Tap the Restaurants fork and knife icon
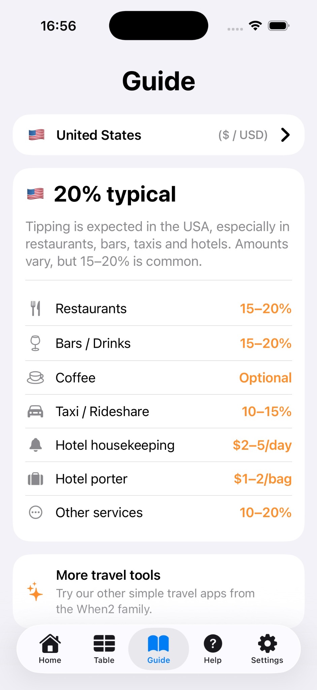 35,308
